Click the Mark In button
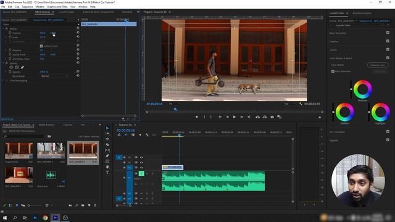The width and height of the screenshot is (395, 222). tap(204, 117)
